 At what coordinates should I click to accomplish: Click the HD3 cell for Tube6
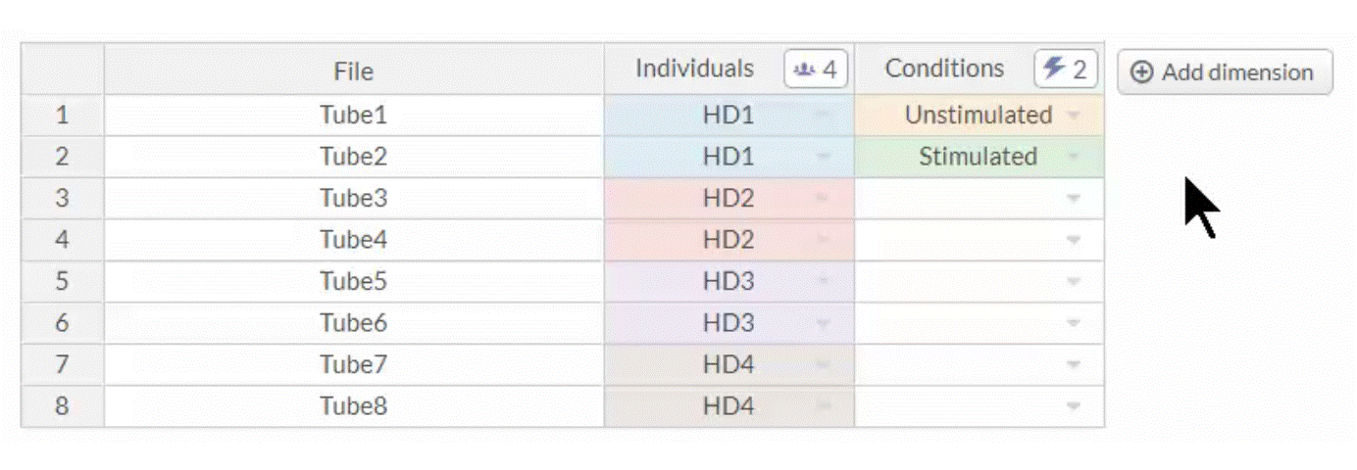click(x=728, y=323)
